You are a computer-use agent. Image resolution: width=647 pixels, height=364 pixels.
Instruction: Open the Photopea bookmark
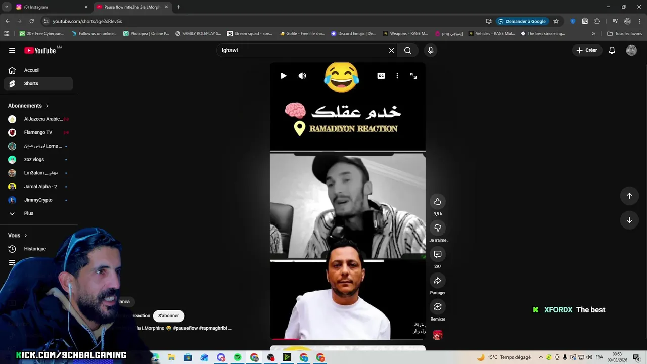point(146,34)
